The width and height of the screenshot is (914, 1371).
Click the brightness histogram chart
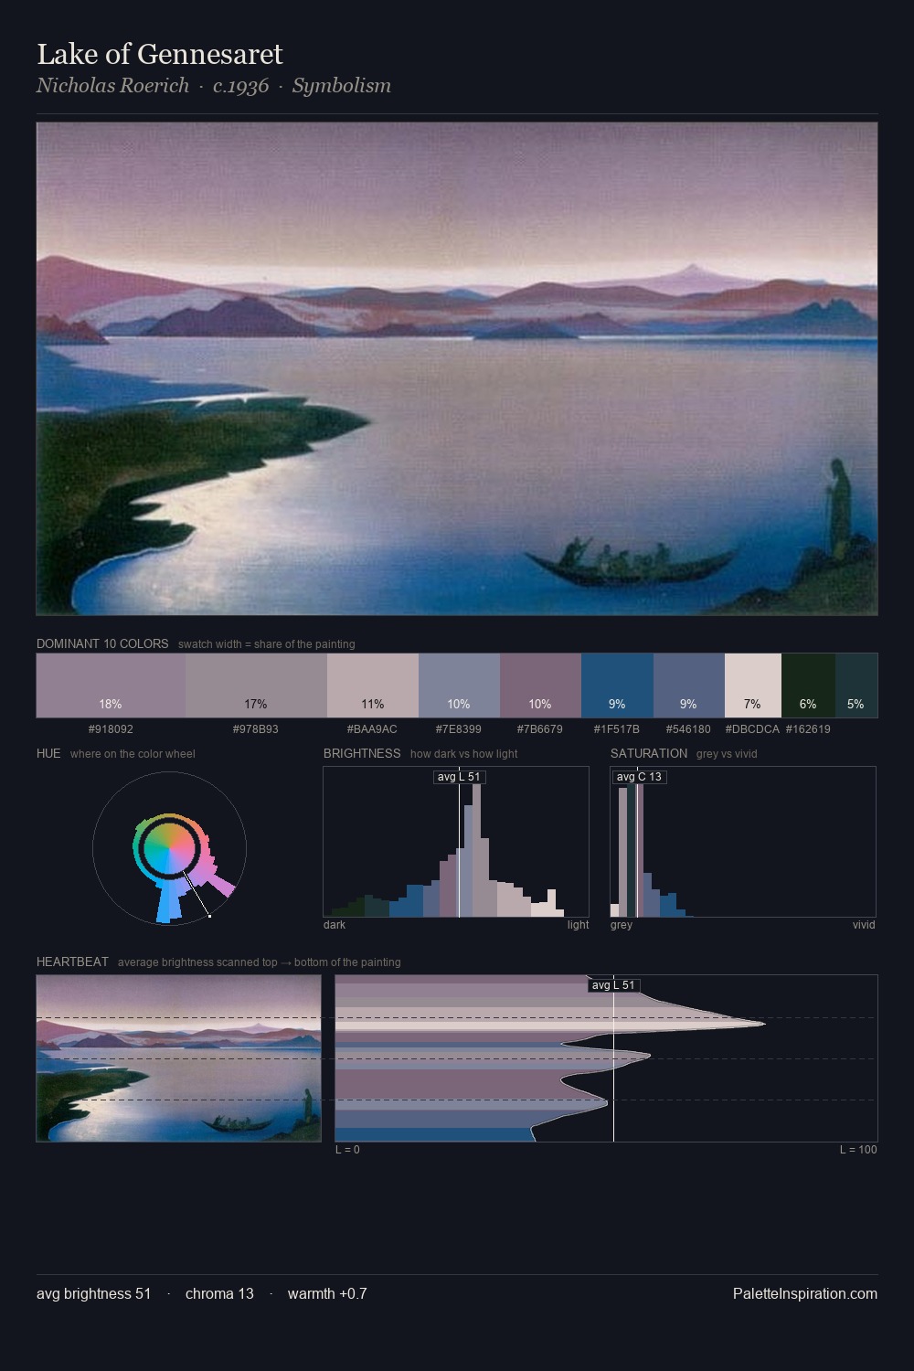click(x=456, y=842)
